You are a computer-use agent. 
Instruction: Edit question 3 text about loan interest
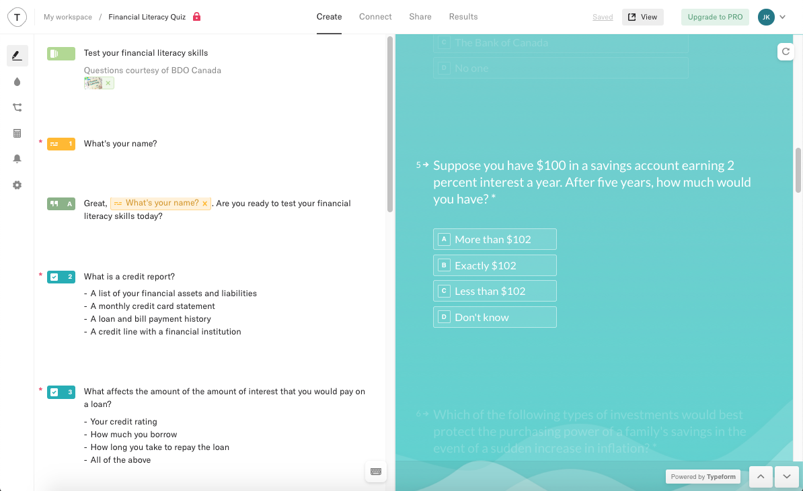[x=225, y=398]
